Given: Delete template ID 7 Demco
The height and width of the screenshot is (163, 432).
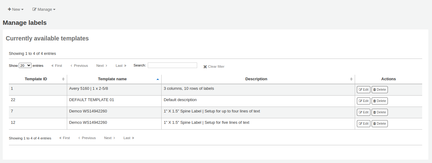Looking at the screenshot, I should click(380, 112).
